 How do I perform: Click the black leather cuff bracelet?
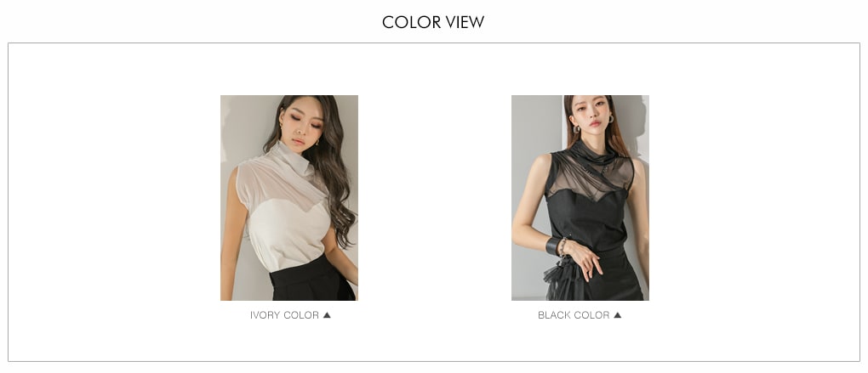point(553,246)
